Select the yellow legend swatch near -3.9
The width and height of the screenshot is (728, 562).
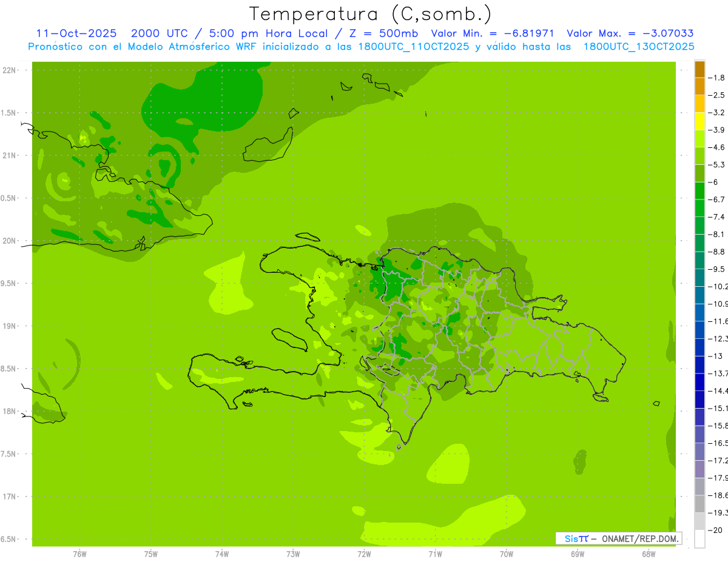[699, 121]
